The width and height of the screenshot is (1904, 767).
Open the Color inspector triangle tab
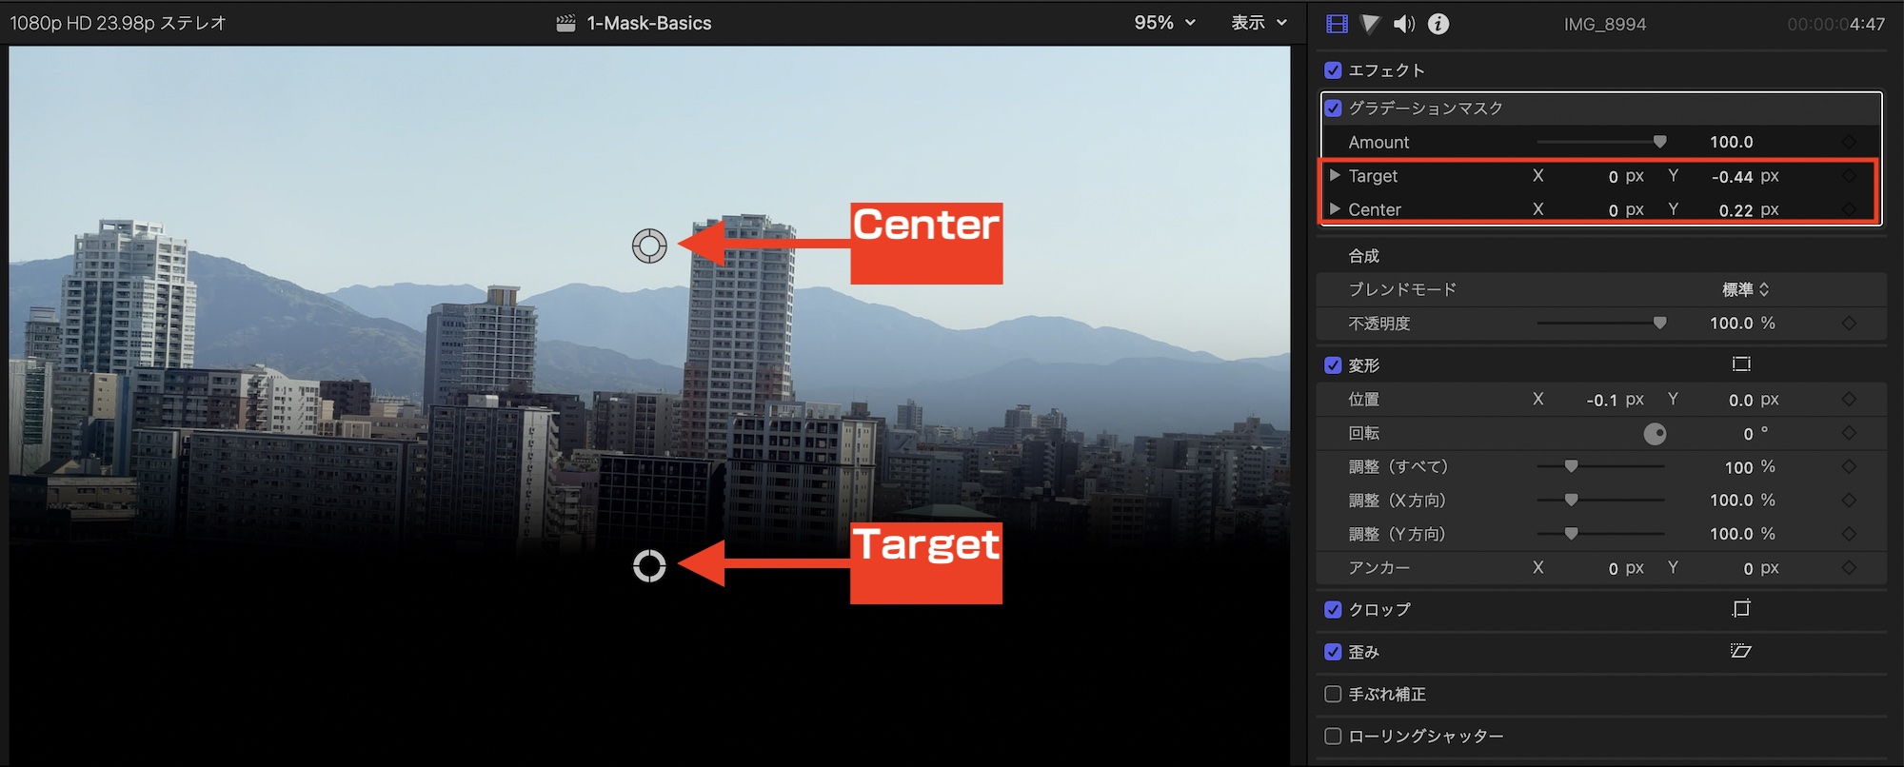click(x=1370, y=24)
